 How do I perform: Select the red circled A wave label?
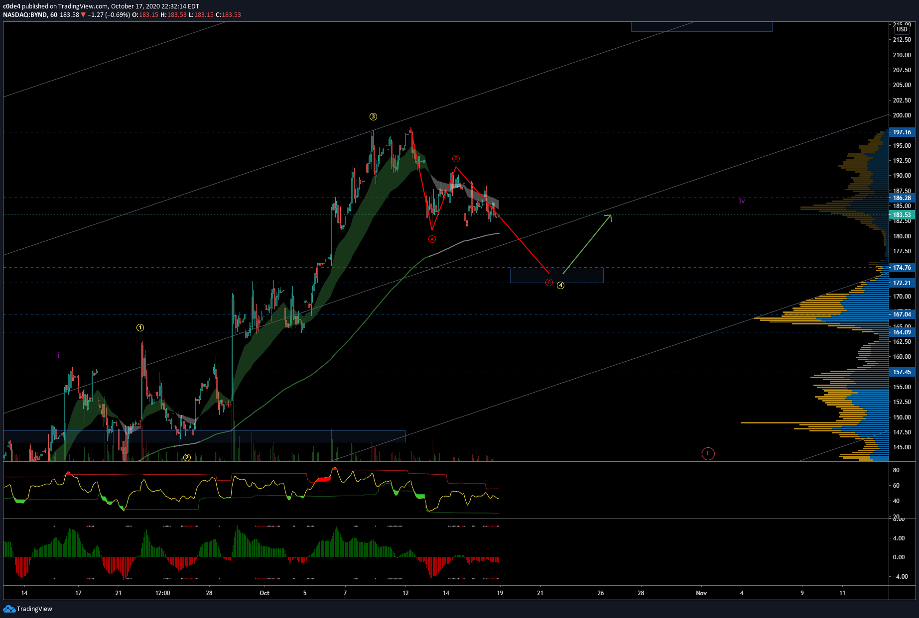point(432,239)
